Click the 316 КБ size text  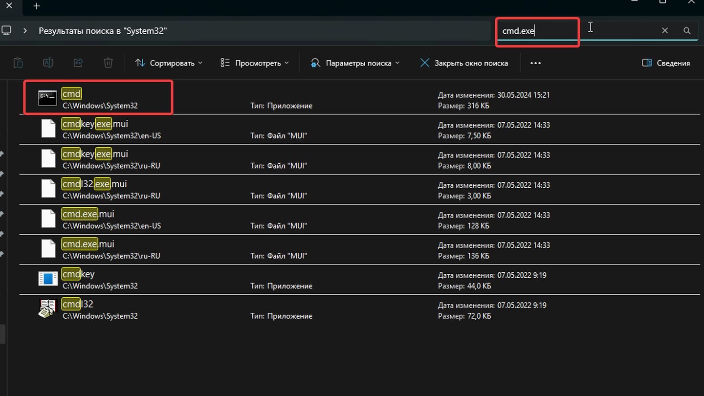click(478, 106)
